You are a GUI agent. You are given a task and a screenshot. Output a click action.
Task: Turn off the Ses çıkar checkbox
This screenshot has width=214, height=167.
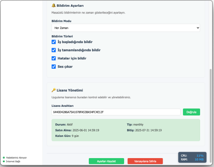click(x=54, y=66)
